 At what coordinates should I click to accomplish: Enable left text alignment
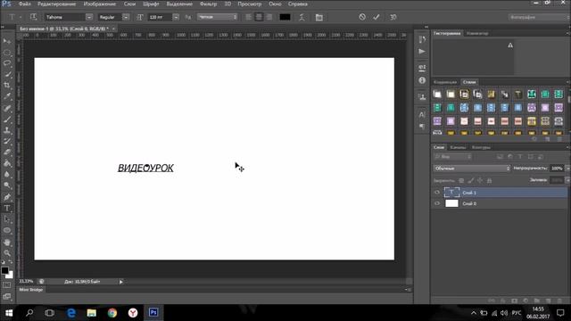point(248,17)
